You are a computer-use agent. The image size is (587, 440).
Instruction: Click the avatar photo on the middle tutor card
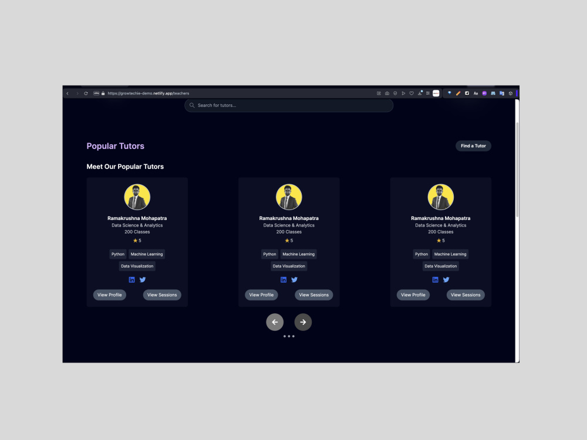pyautogui.click(x=289, y=197)
